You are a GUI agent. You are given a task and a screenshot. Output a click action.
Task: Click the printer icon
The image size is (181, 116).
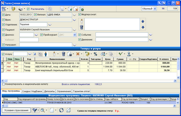[21, 9]
